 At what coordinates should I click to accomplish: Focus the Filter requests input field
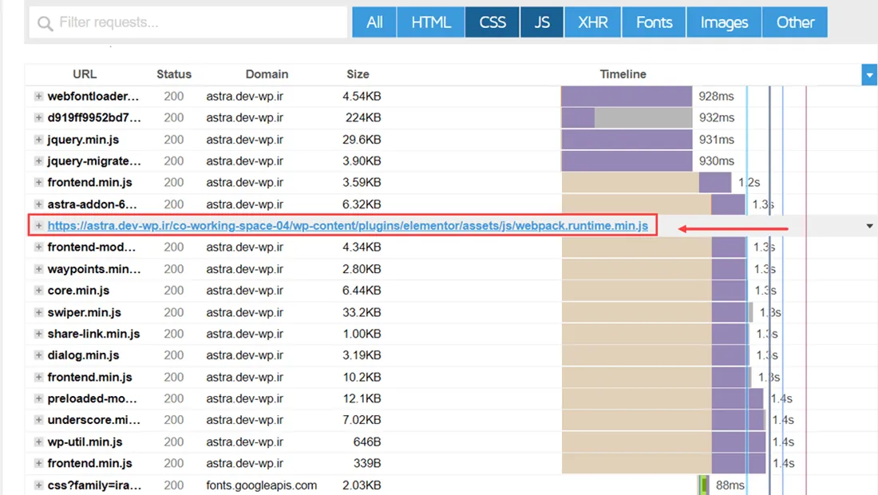point(188,22)
